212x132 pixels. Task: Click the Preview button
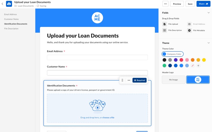tap(177, 4)
